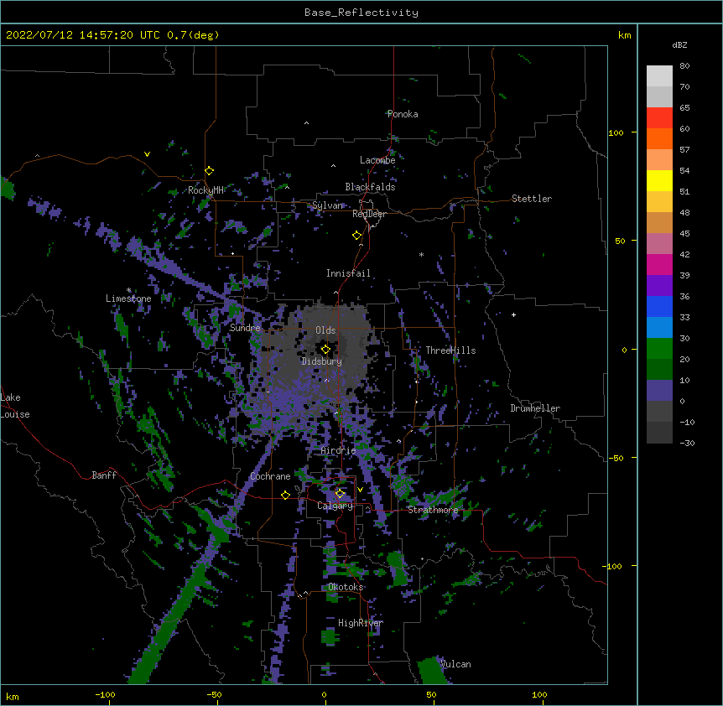Click the -50 tick on the vertical axis
This screenshot has height=706, width=723.
(616, 458)
